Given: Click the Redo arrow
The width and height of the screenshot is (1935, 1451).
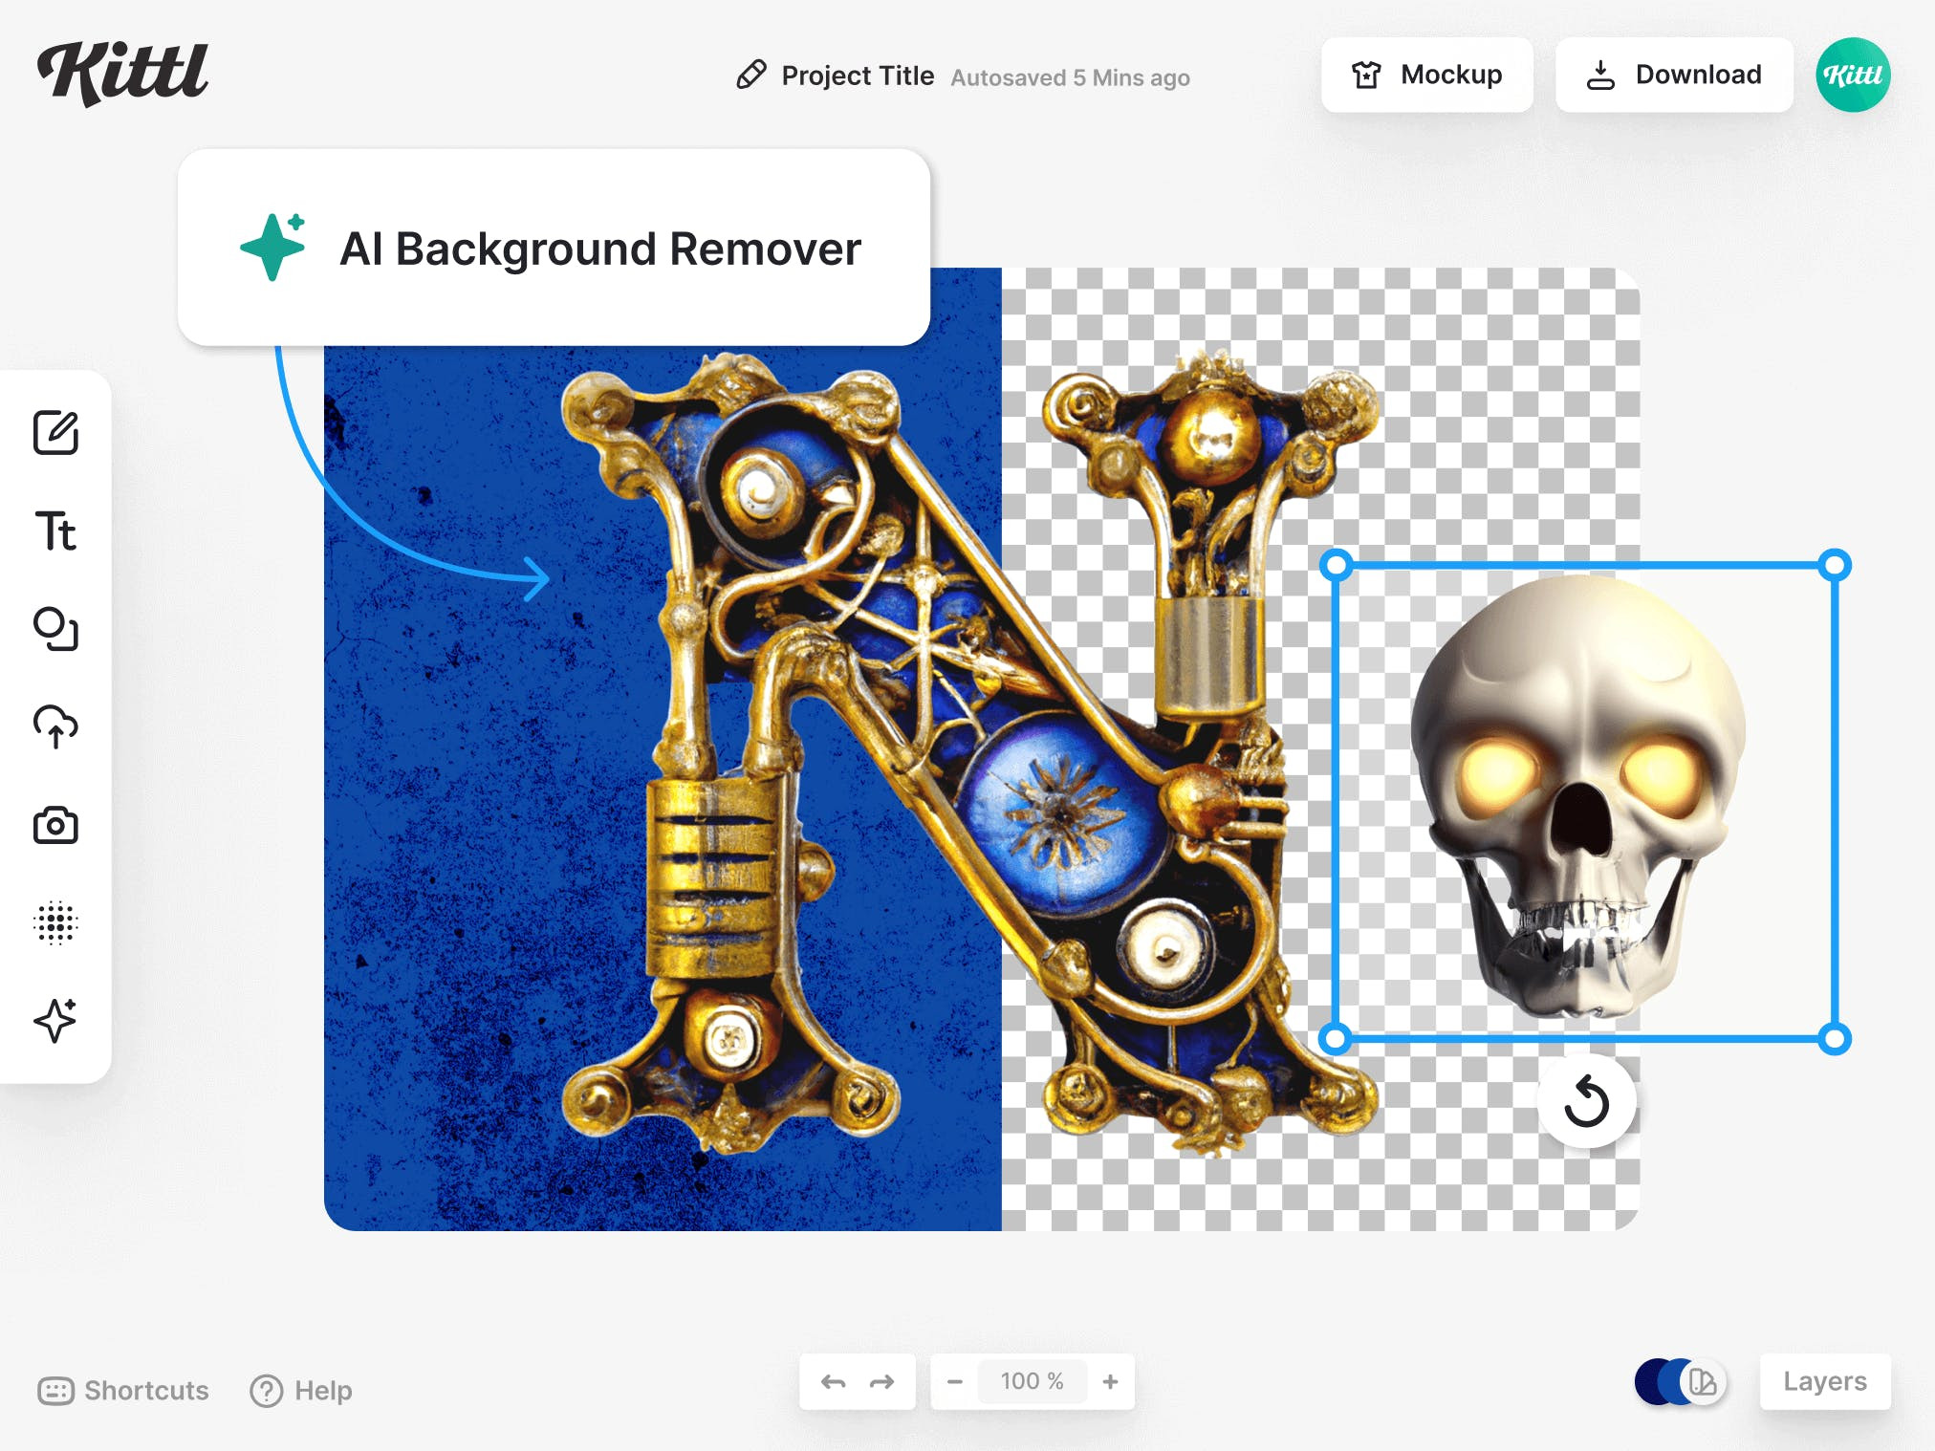Looking at the screenshot, I should click(881, 1381).
